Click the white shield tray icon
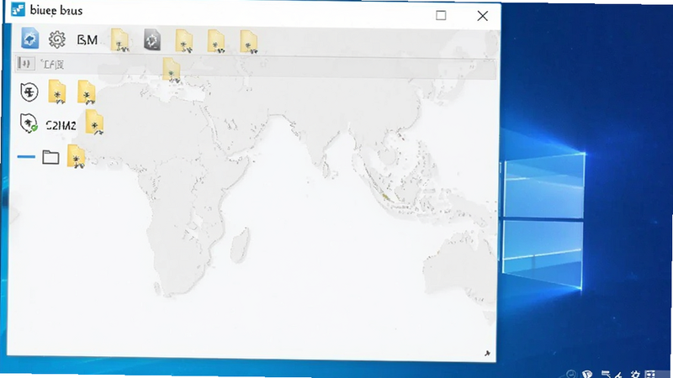 coord(587,374)
